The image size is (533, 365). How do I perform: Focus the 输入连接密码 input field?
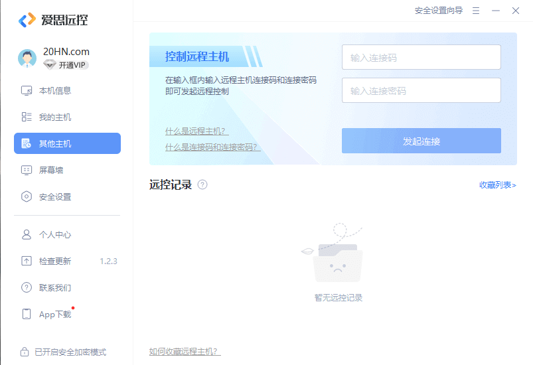(x=421, y=90)
